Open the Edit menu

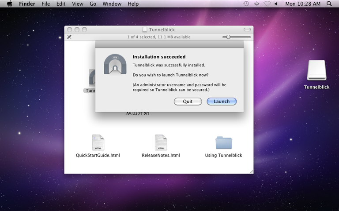[61, 4]
